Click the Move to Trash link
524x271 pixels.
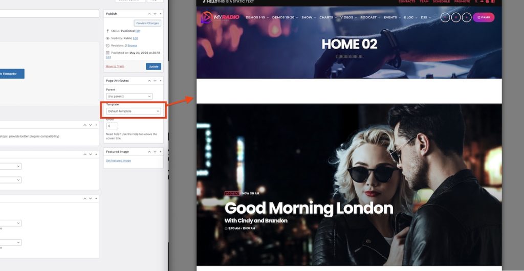click(x=115, y=66)
